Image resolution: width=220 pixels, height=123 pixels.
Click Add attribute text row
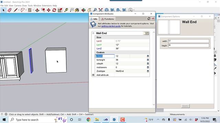coord(102,75)
